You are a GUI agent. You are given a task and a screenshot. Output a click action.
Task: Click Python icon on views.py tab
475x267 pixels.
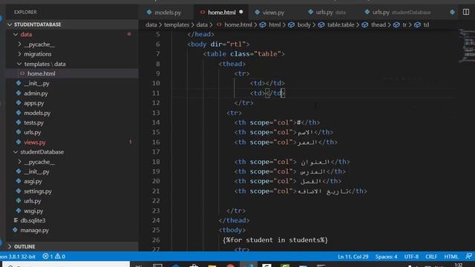[x=258, y=12]
